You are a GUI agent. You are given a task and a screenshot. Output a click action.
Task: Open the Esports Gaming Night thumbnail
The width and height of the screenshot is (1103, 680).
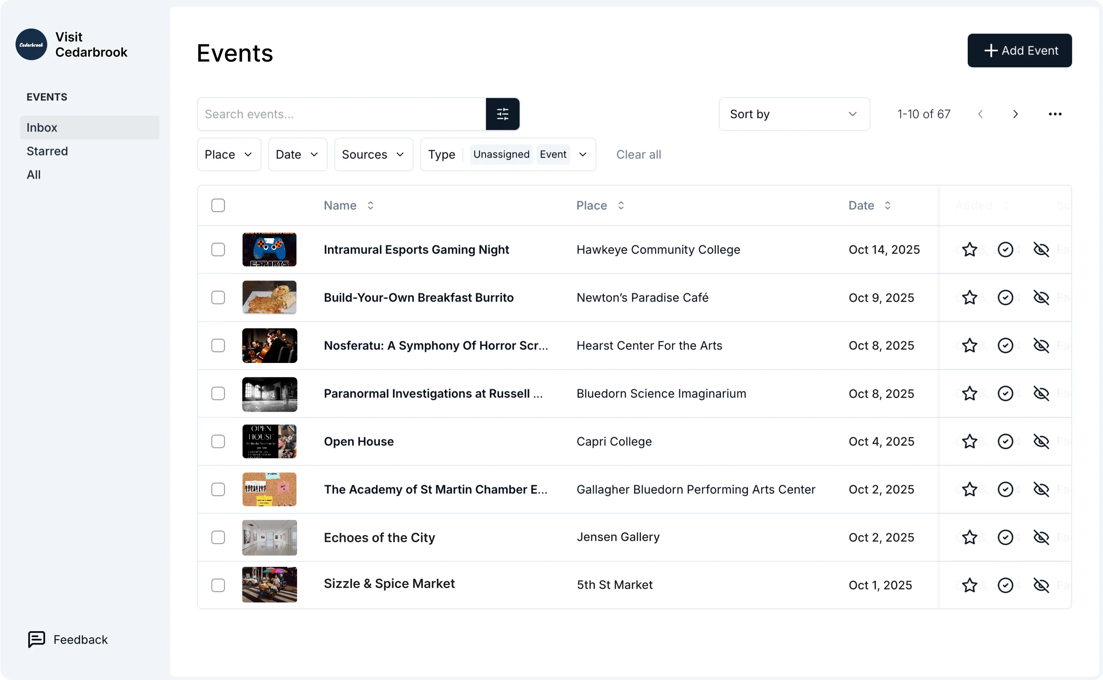pos(269,249)
